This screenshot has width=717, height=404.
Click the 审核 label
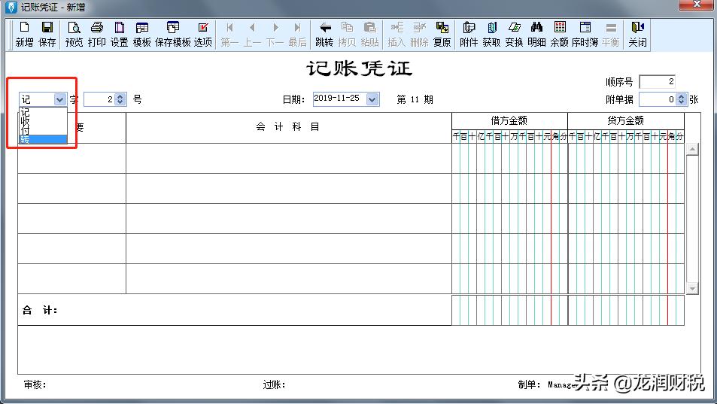coord(35,384)
